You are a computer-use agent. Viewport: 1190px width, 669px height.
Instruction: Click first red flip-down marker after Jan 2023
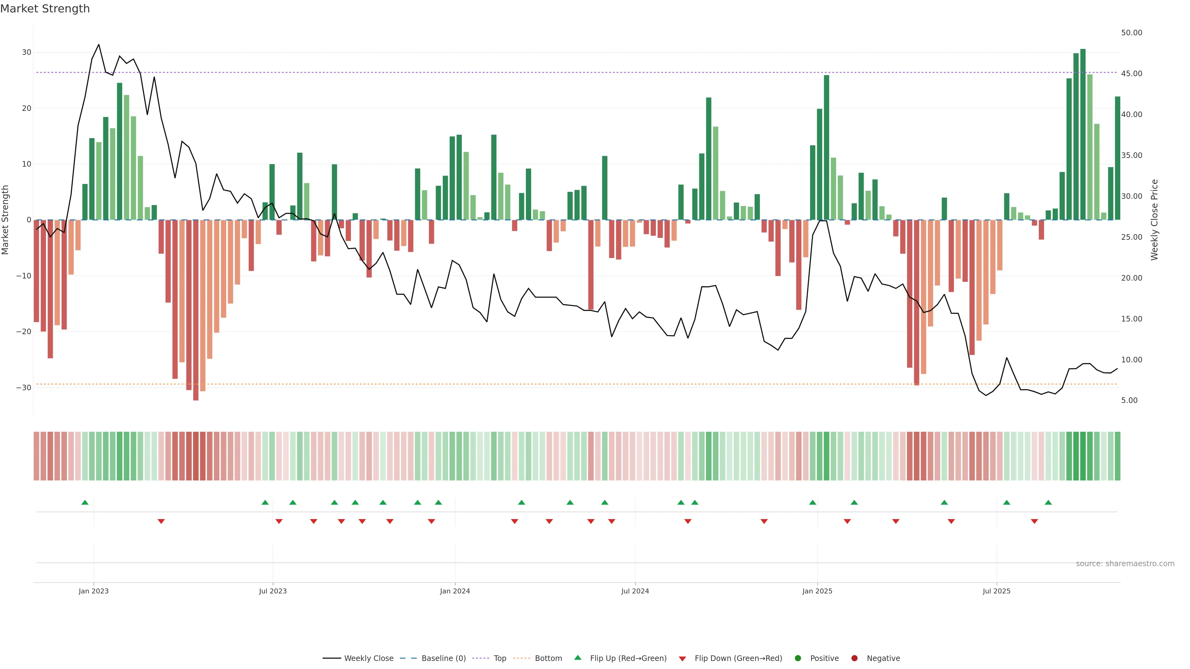[161, 521]
